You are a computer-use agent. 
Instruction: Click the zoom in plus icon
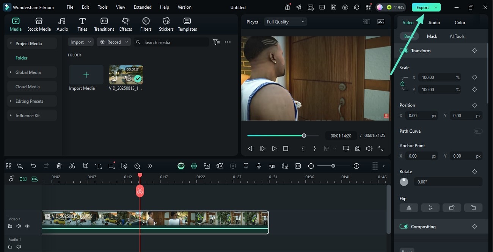click(x=356, y=166)
